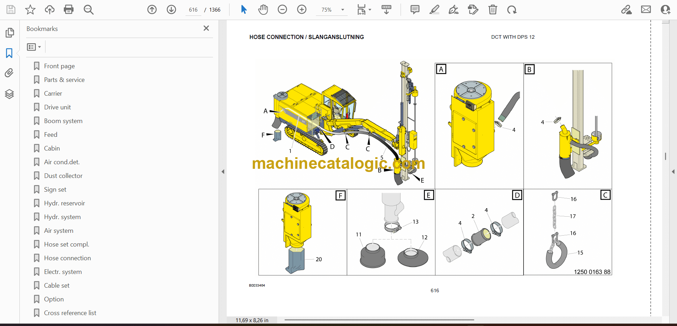This screenshot has height=326, width=677.
Task: Go to previous page arrow
Action: click(152, 9)
